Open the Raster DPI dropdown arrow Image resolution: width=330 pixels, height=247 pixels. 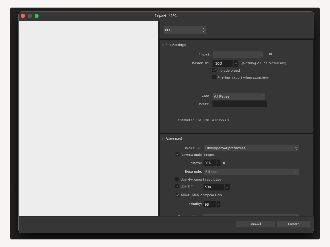pos(235,63)
